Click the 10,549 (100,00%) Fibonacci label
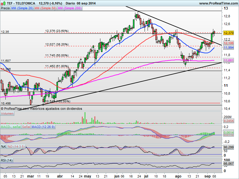This screenshot has width=239, height=179. click(58, 101)
